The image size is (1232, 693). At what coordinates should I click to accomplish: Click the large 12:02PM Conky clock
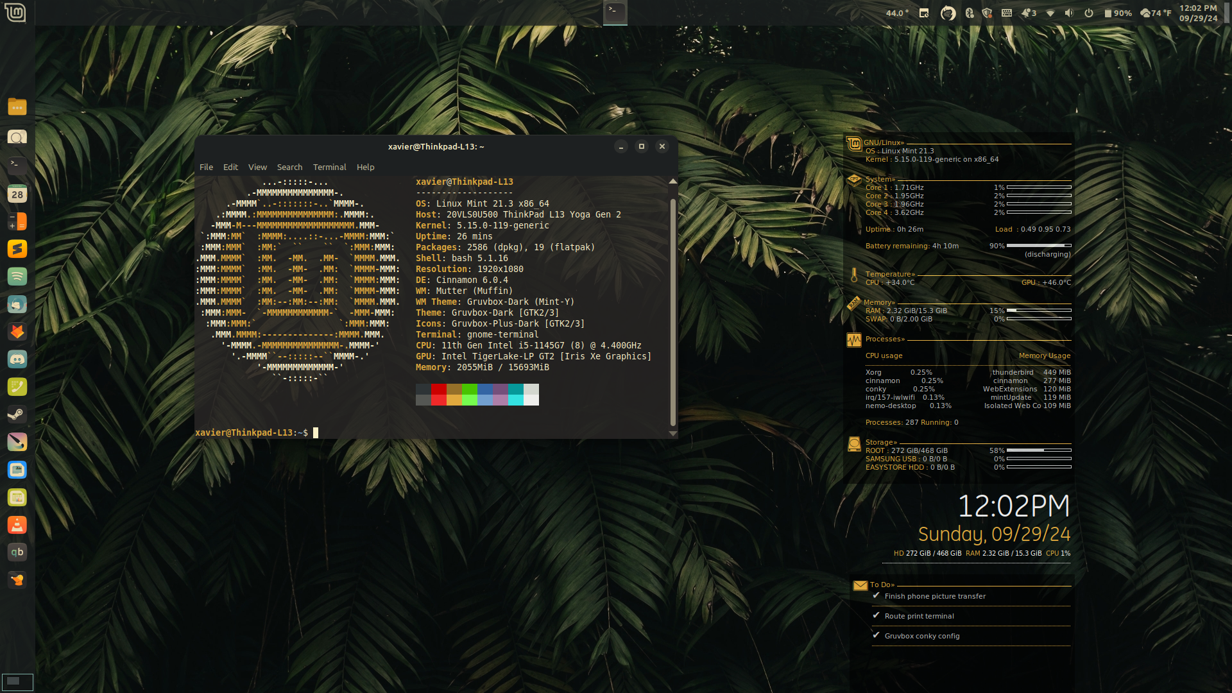1014,506
